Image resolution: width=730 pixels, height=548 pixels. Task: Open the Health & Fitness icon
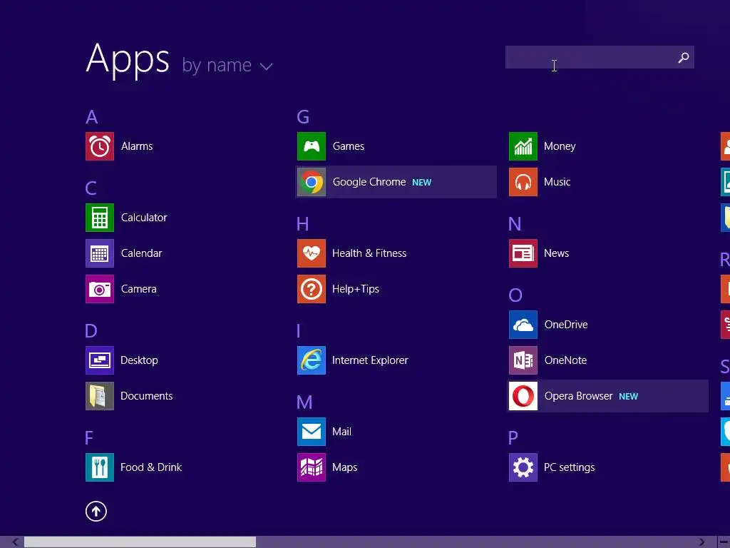(312, 253)
